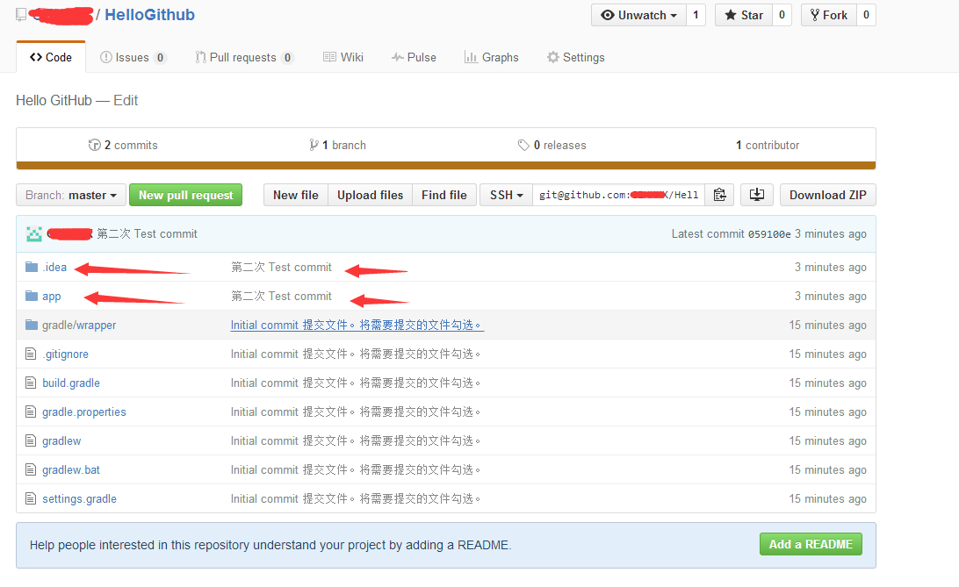
Task: Open the .idea folder link
Action: coord(54,267)
